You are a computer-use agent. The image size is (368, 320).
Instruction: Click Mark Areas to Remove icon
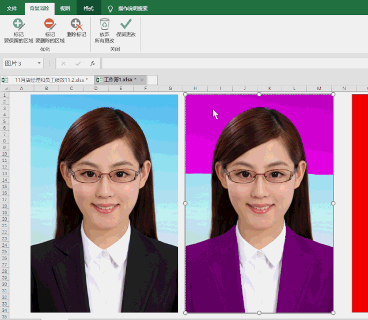click(50, 25)
